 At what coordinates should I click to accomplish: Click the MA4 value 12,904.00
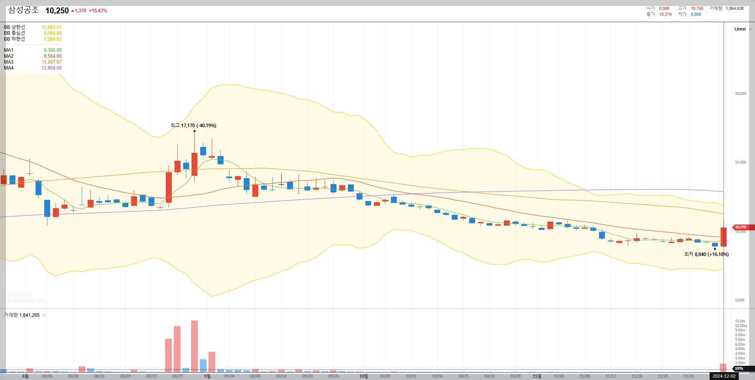(x=52, y=68)
